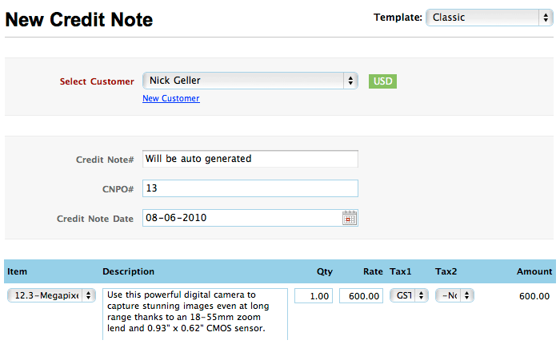
Task: Open the calendar date picker icon
Action: click(x=349, y=218)
